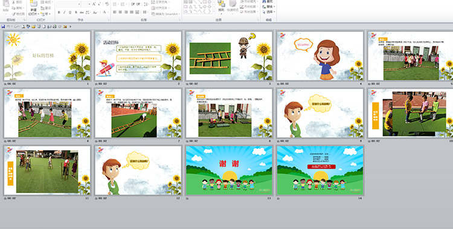This screenshot has width=453, height=229.
Task: Open Shape Outline (形状轮廓) color picker
Action: click(249, 7)
